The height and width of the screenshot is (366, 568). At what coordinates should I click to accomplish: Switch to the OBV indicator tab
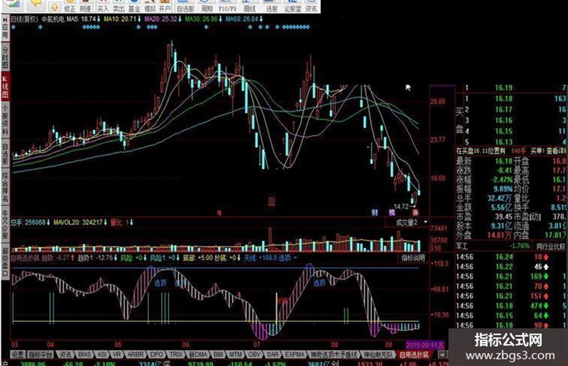pyautogui.click(x=254, y=354)
